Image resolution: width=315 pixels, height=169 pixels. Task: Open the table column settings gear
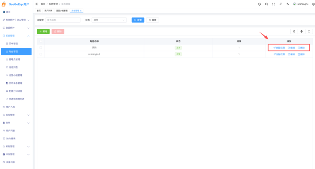click(302, 31)
